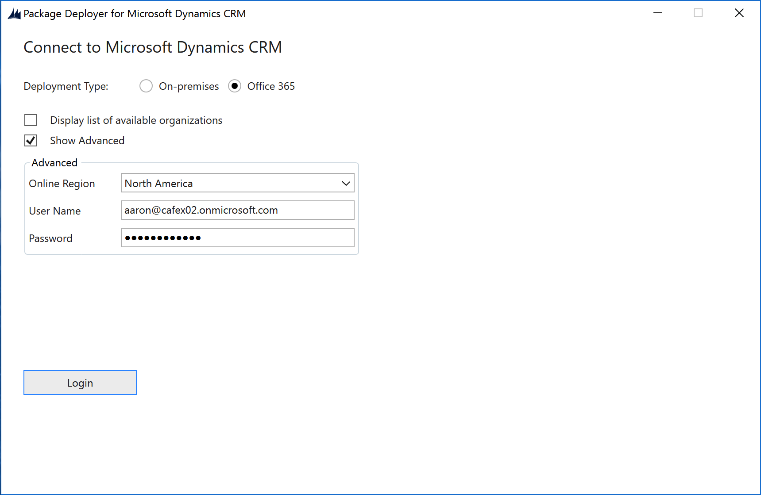Click the 'Online Region' label
Viewport: 761px width, 495px height.
(62, 184)
